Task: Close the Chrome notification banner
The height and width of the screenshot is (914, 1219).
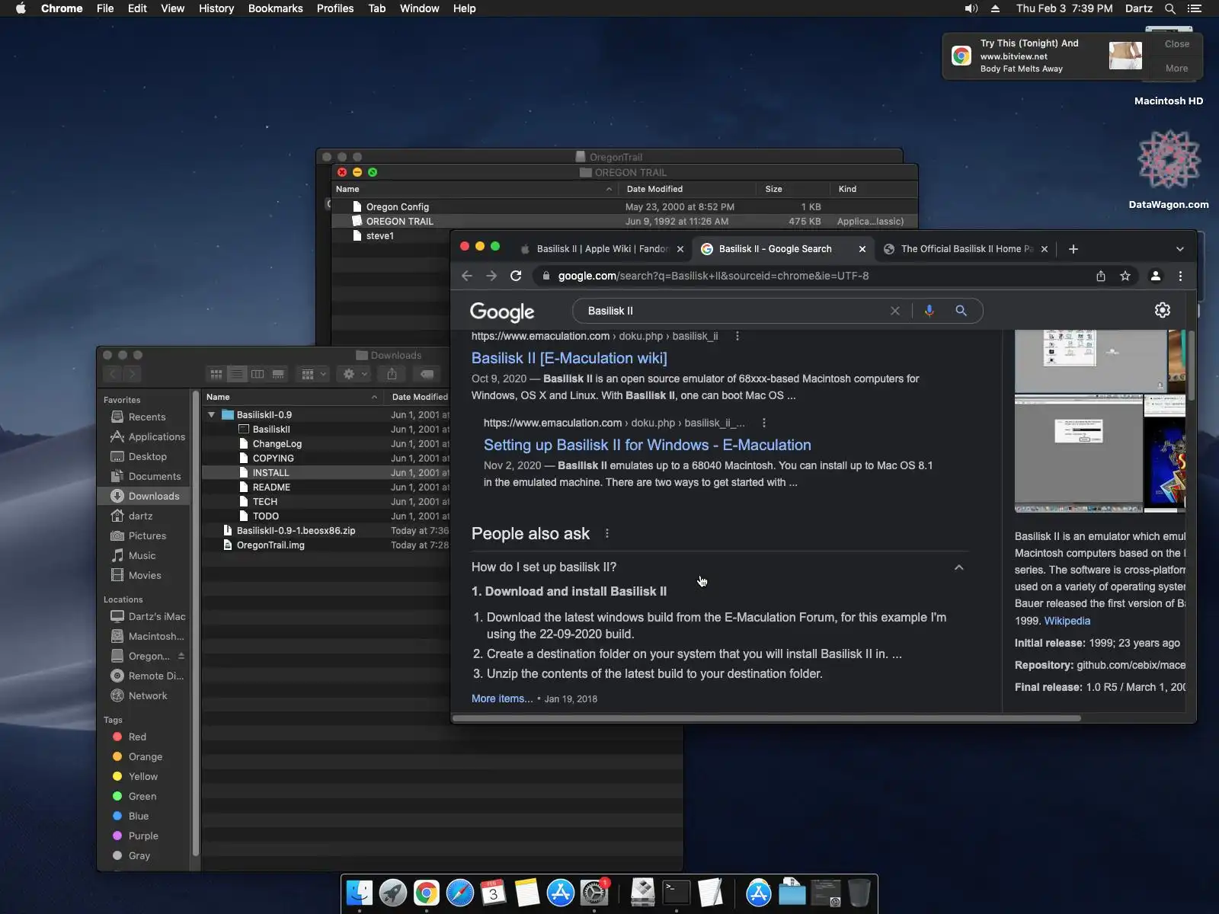Action: (x=1176, y=44)
